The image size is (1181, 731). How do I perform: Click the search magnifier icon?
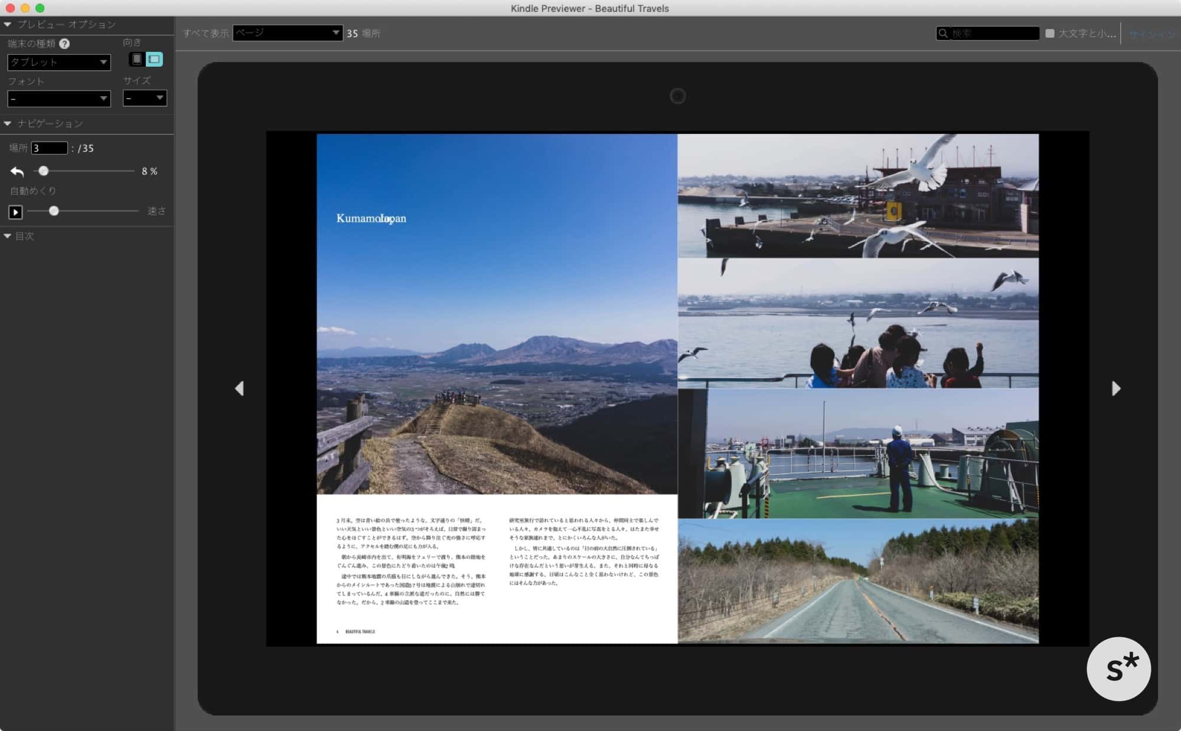pos(943,34)
